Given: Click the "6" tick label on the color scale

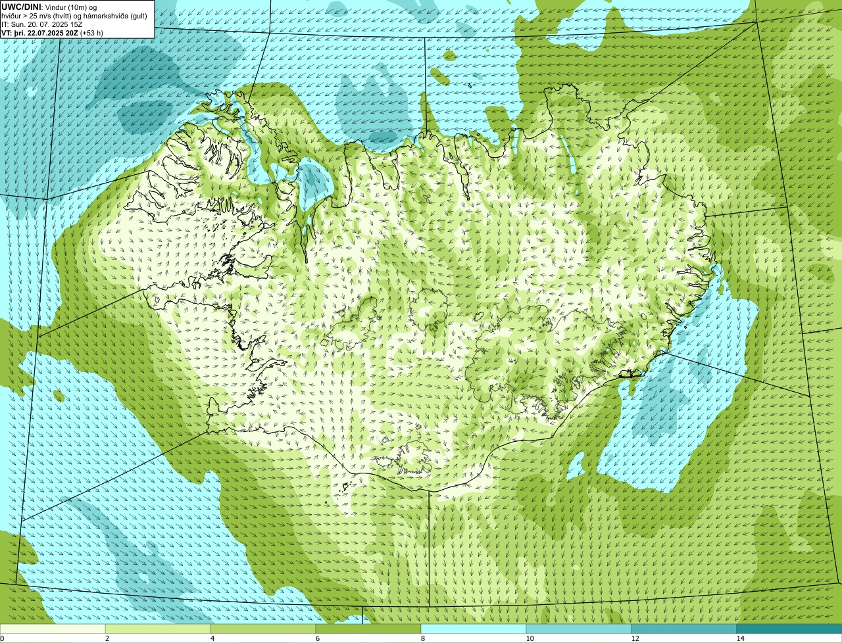Looking at the screenshot, I should (x=318, y=638).
